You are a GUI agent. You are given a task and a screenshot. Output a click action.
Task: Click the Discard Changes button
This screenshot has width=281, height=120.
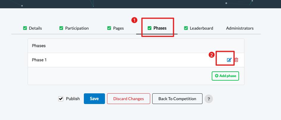pos(128,99)
